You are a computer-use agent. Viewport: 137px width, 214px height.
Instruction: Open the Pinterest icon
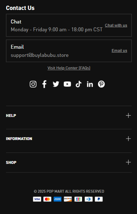click(101, 84)
